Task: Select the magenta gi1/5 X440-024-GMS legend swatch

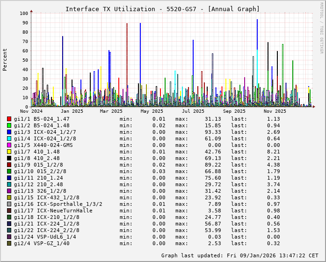Action: click(x=9, y=145)
